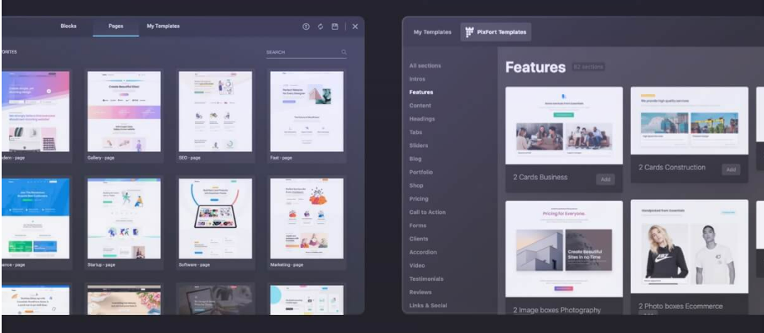
Task: Select Links & Social category
Action: coord(428,305)
